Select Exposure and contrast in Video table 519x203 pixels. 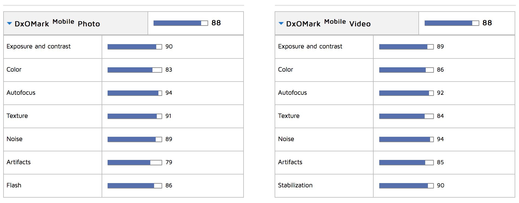coord(310,47)
